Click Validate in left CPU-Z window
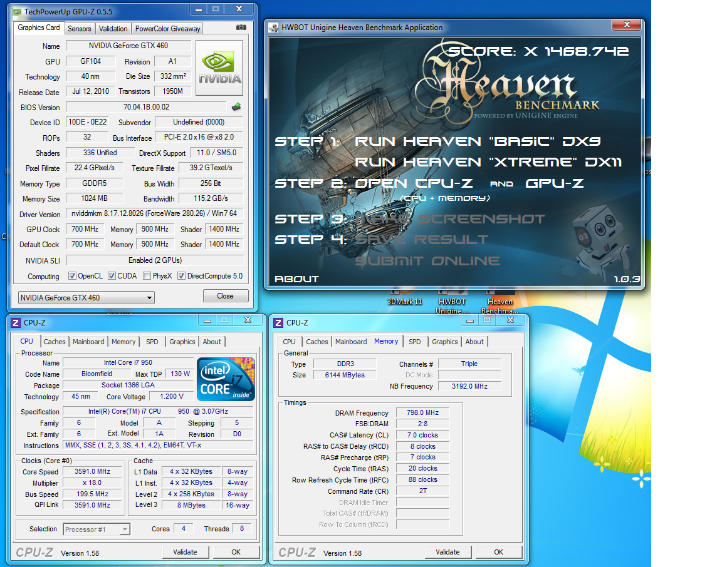Viewport: 722px width, 567px height. coord(185,552)
